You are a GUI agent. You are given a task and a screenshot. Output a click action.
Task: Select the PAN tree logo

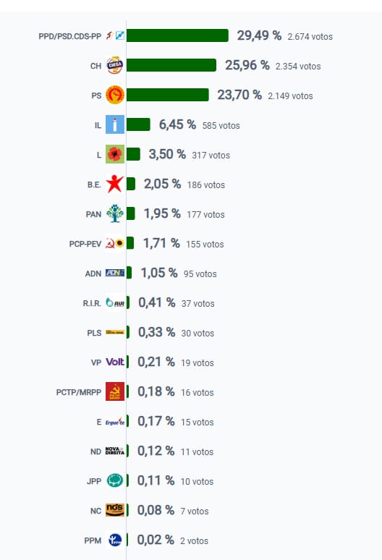click(x=115, y=213)
